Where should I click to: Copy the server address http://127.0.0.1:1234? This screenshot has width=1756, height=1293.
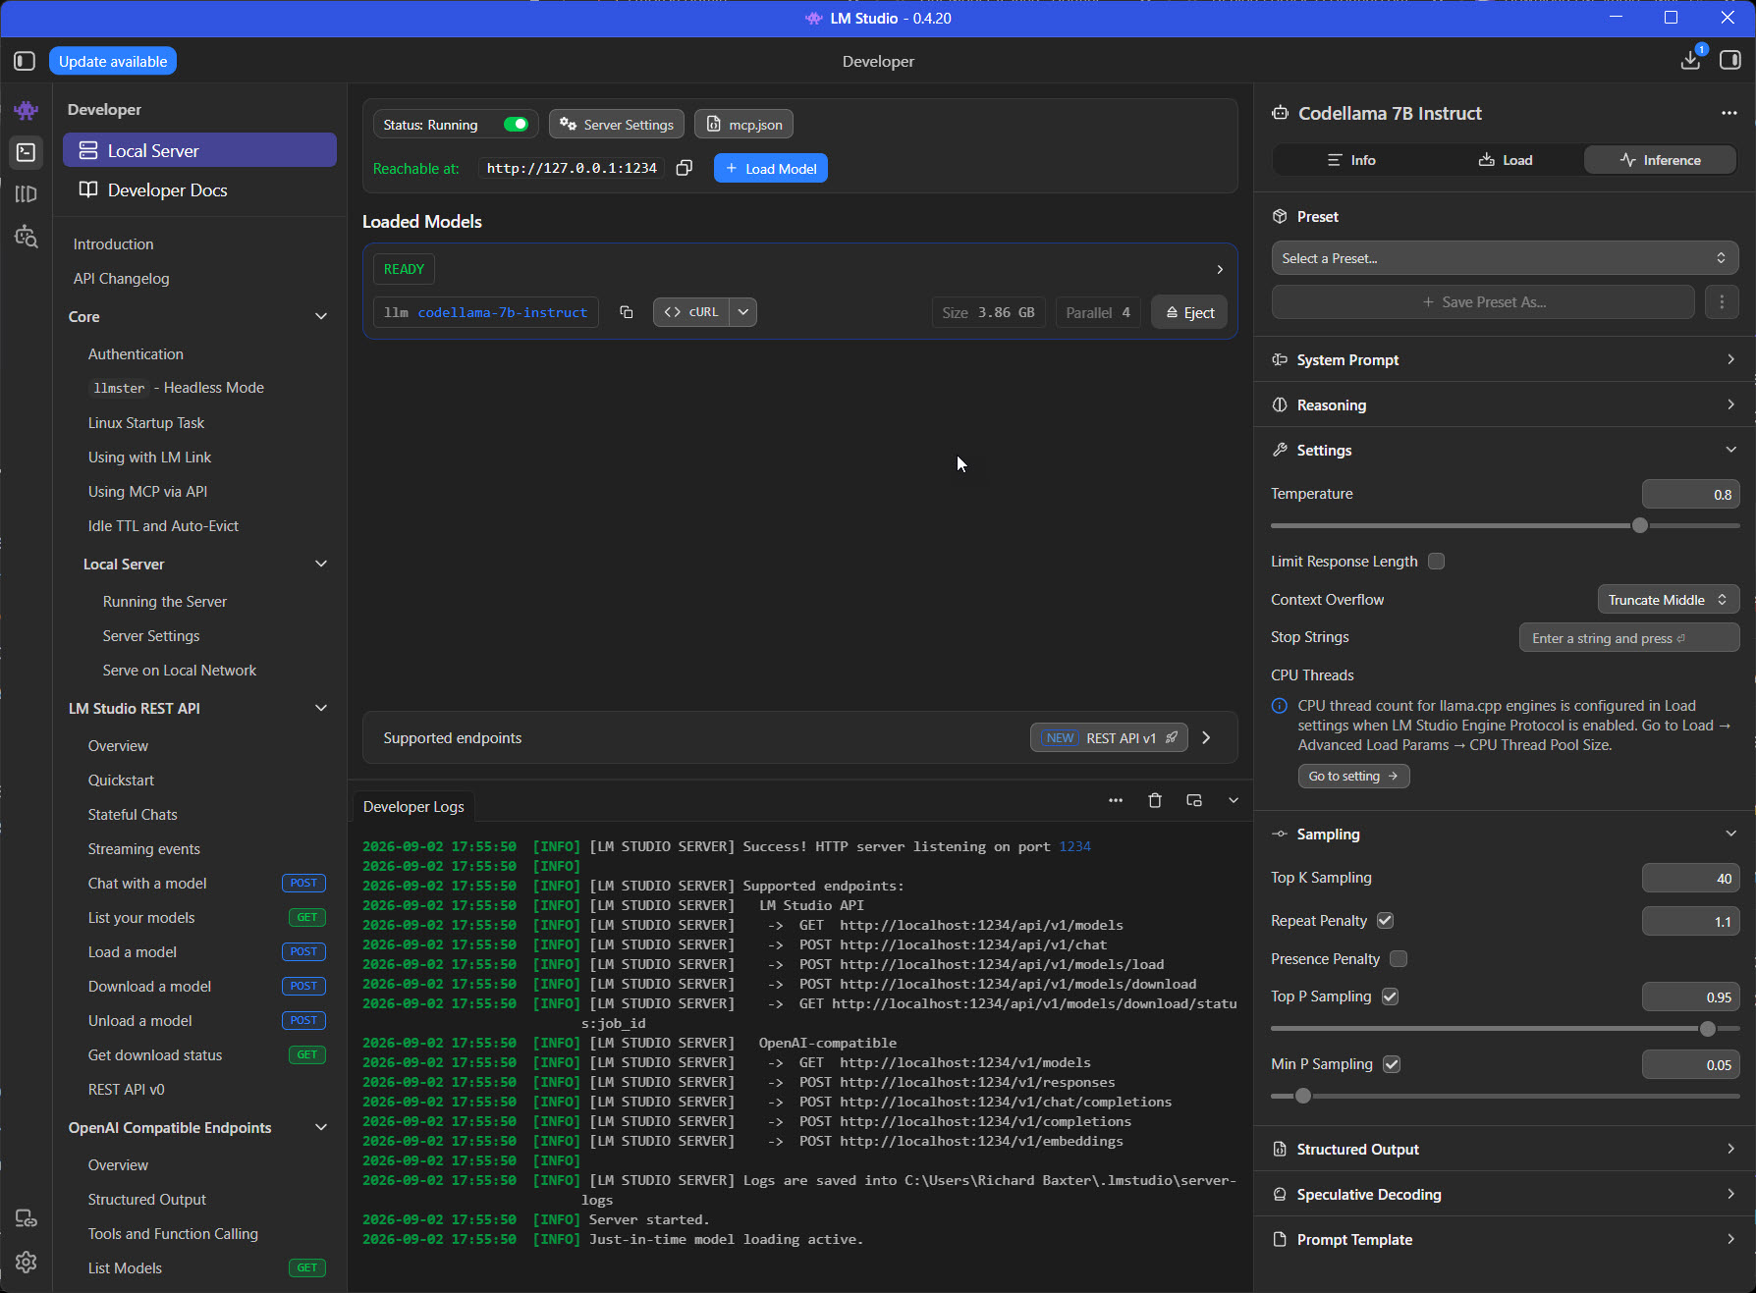coord(685,168)
